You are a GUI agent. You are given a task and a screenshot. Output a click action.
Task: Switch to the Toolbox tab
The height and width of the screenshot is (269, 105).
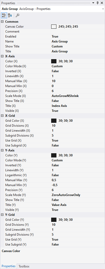tap(24, 266)
